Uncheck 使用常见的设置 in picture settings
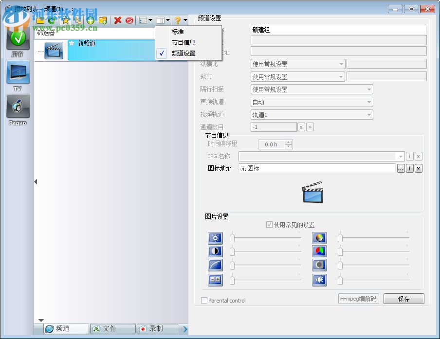This screenshot has height=339, width=440. coord(269,225)
